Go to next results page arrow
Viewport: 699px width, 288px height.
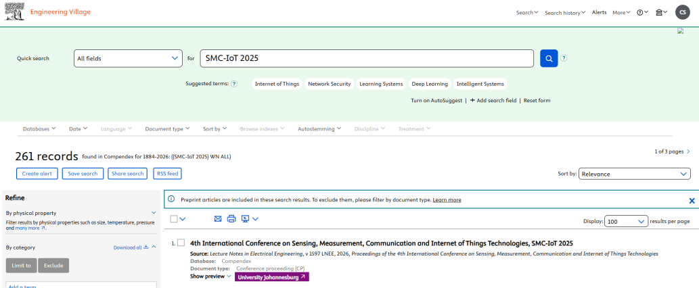pos(688,151)
